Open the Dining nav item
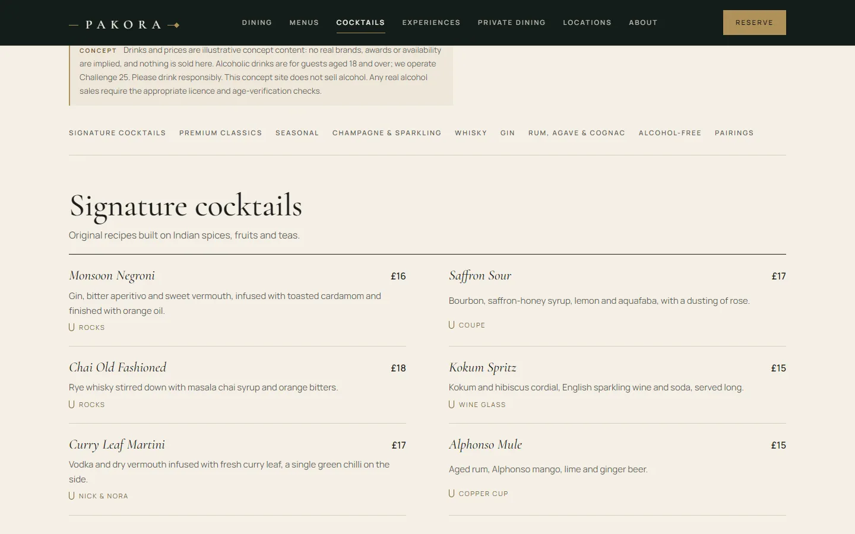This screenshot has width=855, height=534. 257,23
